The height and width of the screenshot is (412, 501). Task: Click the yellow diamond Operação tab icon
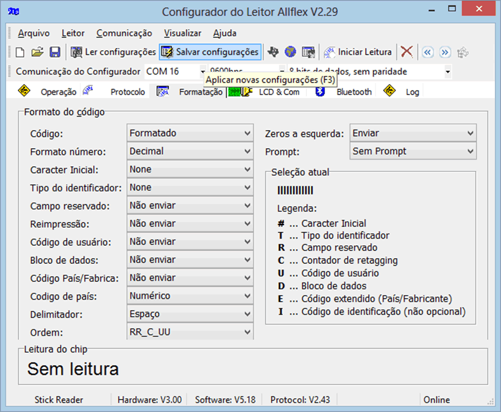pyautogui.click(x=24, y=90)
